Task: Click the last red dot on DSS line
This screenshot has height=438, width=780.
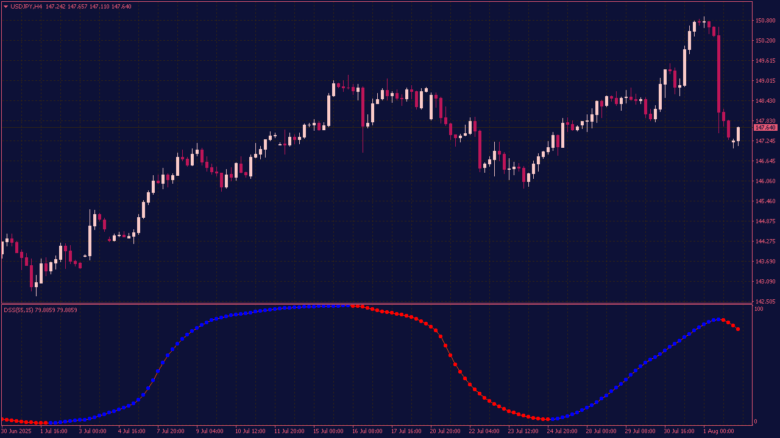Action: coord(738,329)
